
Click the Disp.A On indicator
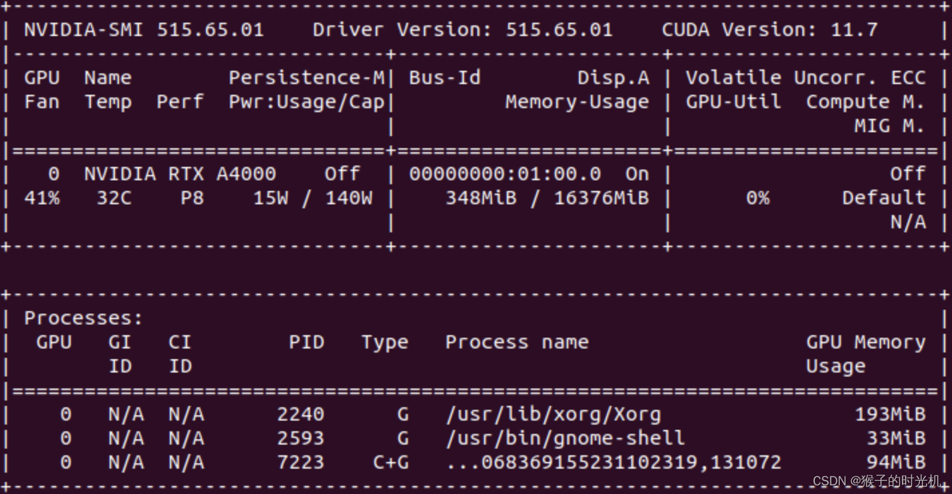coord(635,173)
